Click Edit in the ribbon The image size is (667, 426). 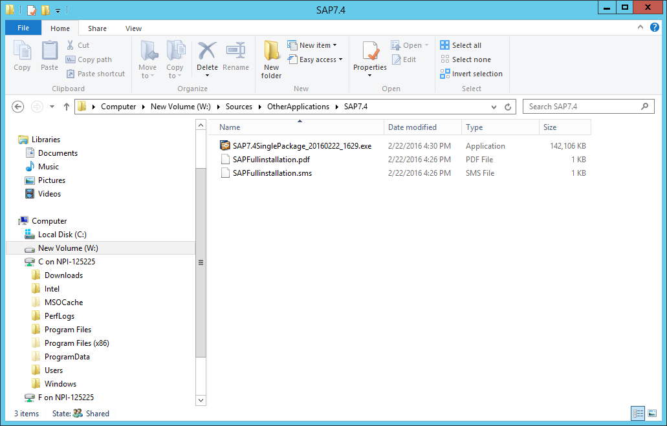[x=404, y=59]
